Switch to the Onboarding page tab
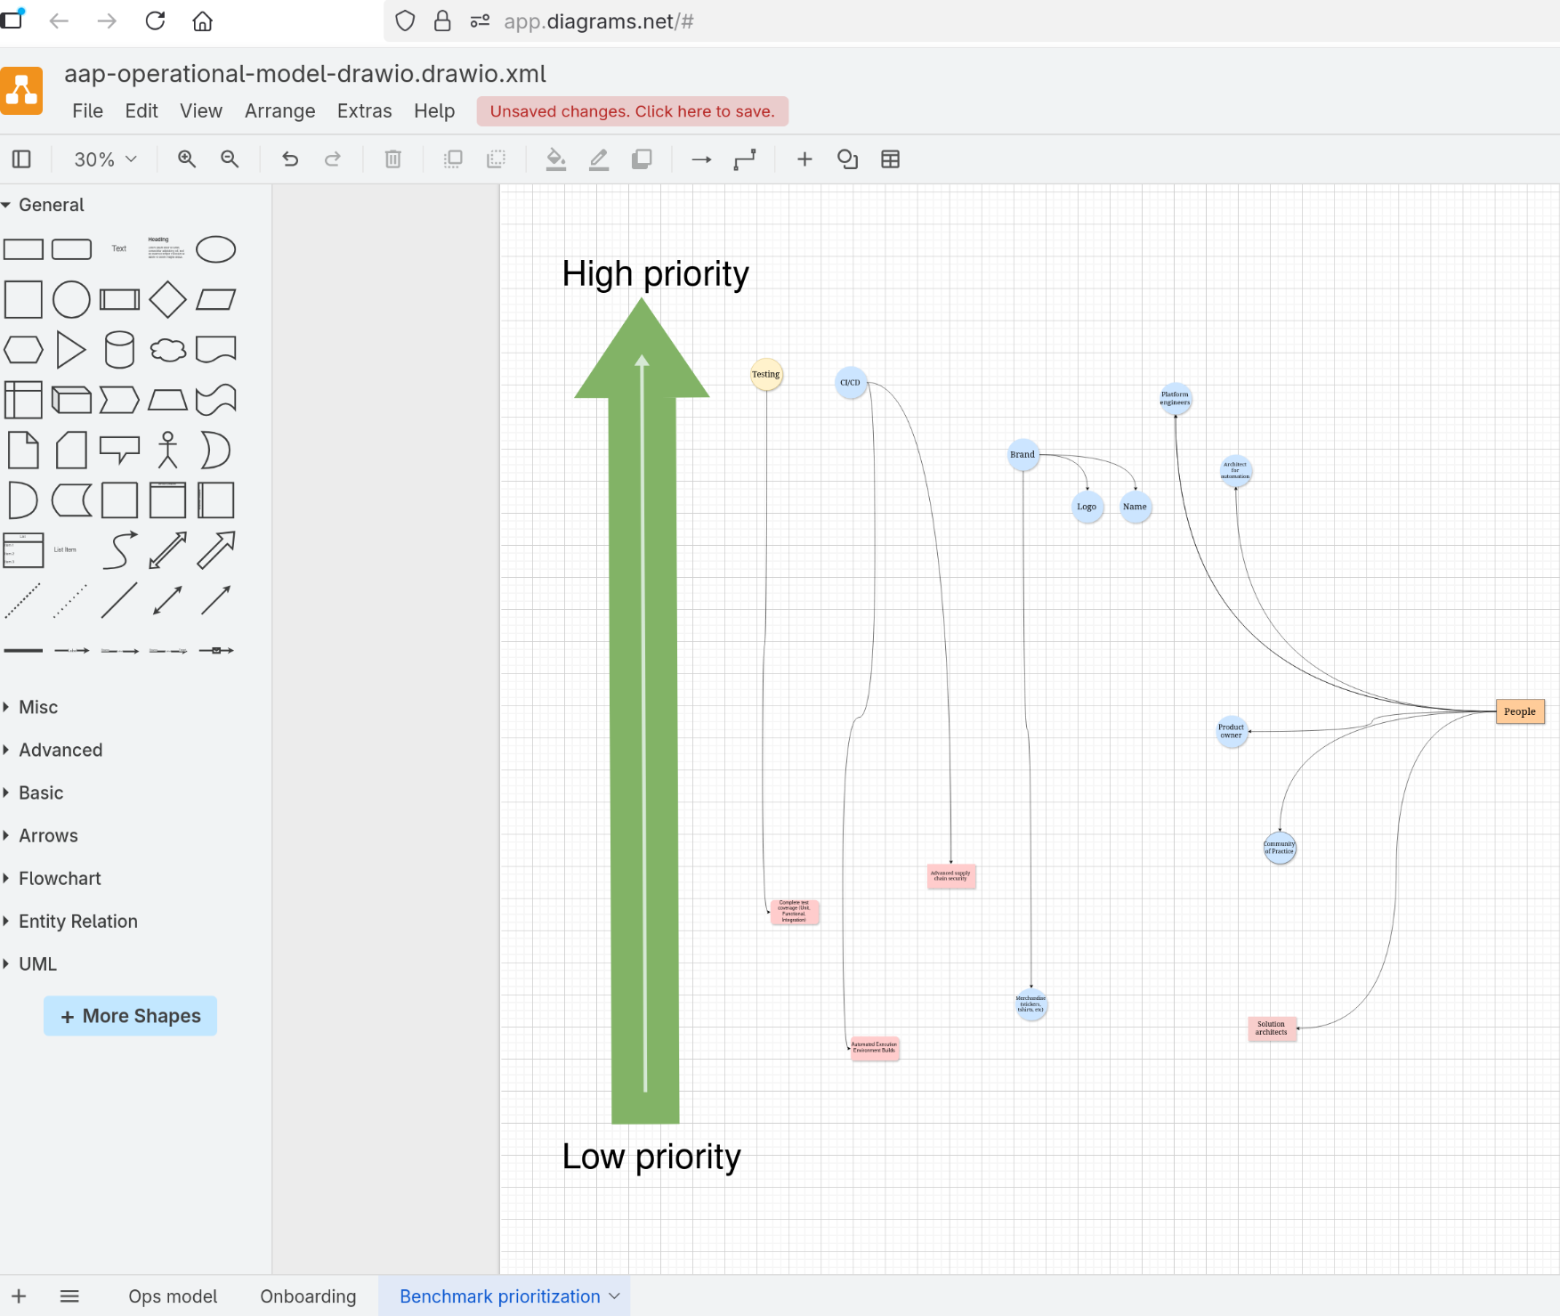 308,1296
